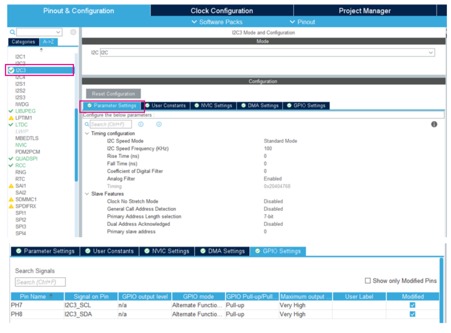Click the warning icon next to SDMMC1
This screenshot has width=451, height=333.
[x=11, y=199]
